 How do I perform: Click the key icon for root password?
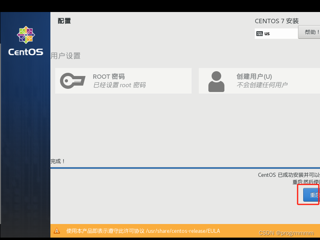(x=73, y=81)
